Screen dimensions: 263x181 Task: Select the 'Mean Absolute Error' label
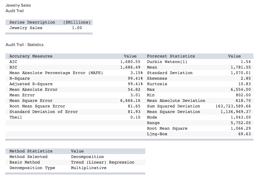click(x=34, y=89)
